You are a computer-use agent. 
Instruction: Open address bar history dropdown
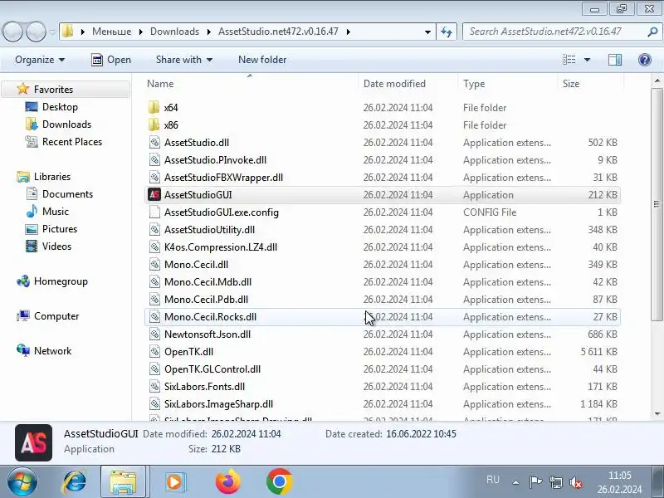(427, 32)
